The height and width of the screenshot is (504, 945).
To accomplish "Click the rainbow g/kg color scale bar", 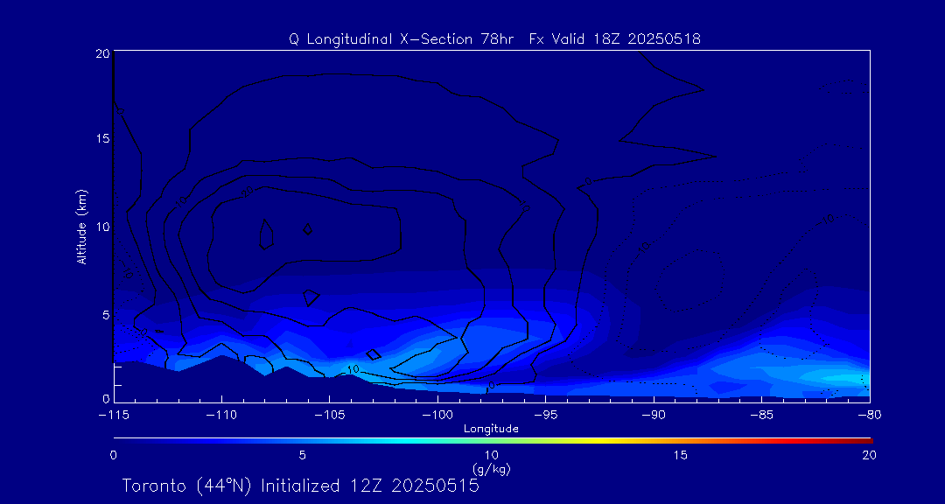I will [x=493, y=440].
